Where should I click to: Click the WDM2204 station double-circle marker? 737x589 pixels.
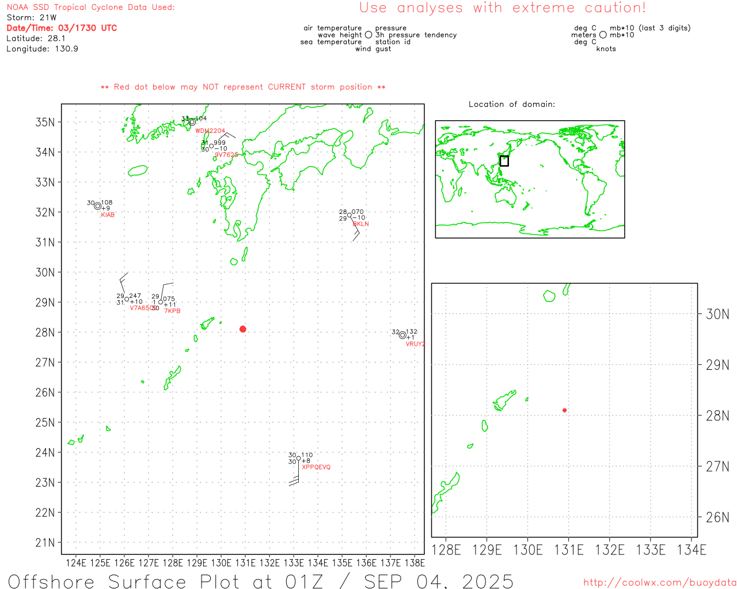pyautogui.click(x=192, y=122)
